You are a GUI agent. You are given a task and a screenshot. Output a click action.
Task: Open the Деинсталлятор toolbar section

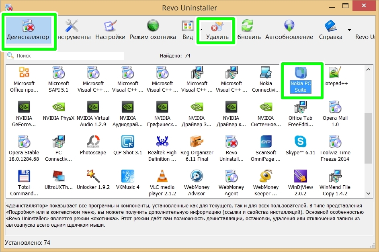click(28, 30)
